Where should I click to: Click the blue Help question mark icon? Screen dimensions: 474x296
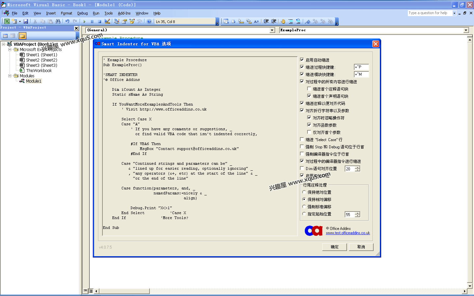149,21
